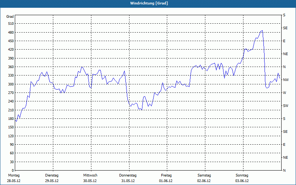296x185 pixels.
Task: Click the 'N' compass label beside the 360 gridline
Action: coord(285,67)
